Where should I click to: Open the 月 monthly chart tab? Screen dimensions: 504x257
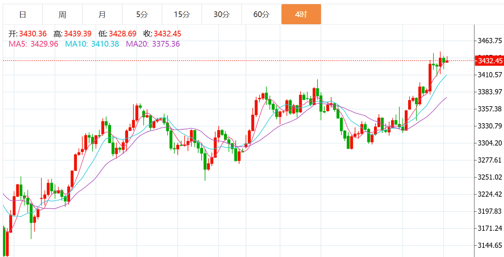coord(102,14)
